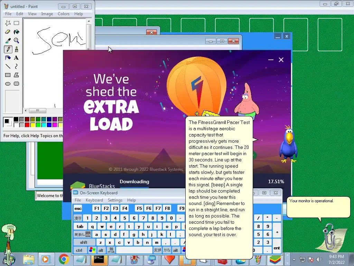The height and width of the screenshot is (266, 354).
Task: Click Paint's horizontal scrollbar left arrow
Action: point(26,110)
